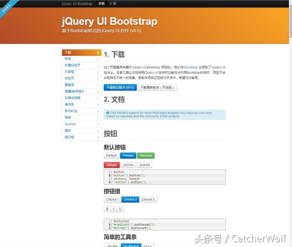Click the '1. 下载' heading
Image resolution: width=292 pixels, height=247 pixels.
114,54
